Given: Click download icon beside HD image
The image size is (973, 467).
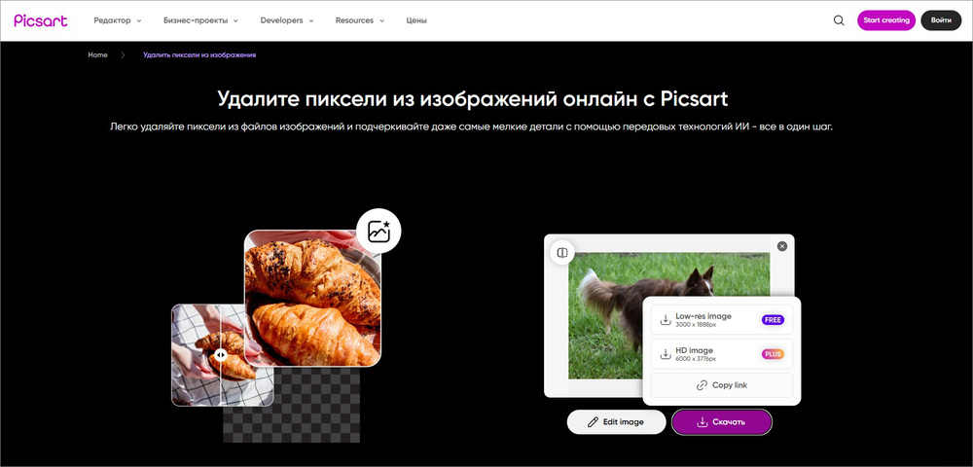Looking at the screenshot, I should 666,354.
